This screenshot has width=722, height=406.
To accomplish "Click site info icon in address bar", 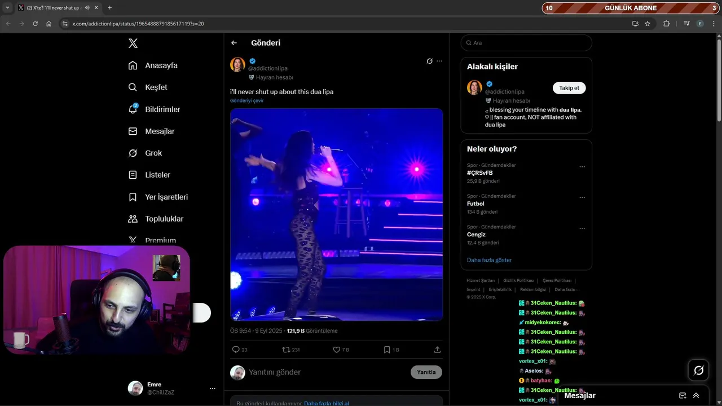I will [64, 24].
